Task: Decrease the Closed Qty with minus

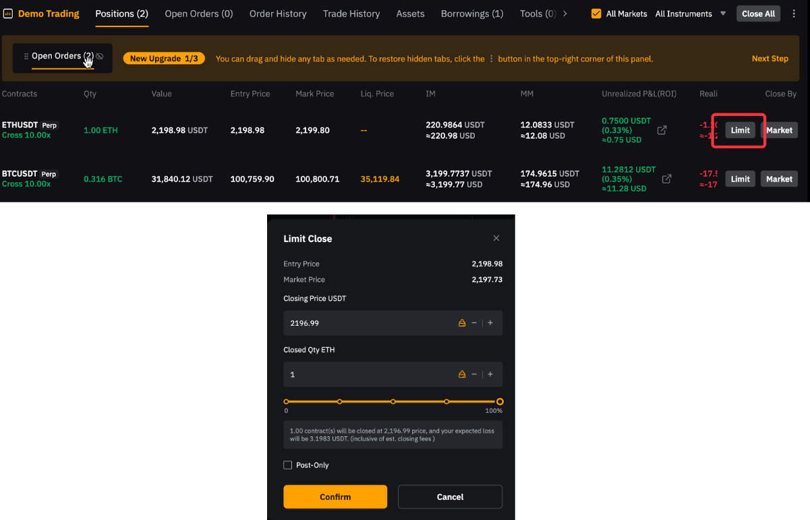Action: (x=474, y=374)
